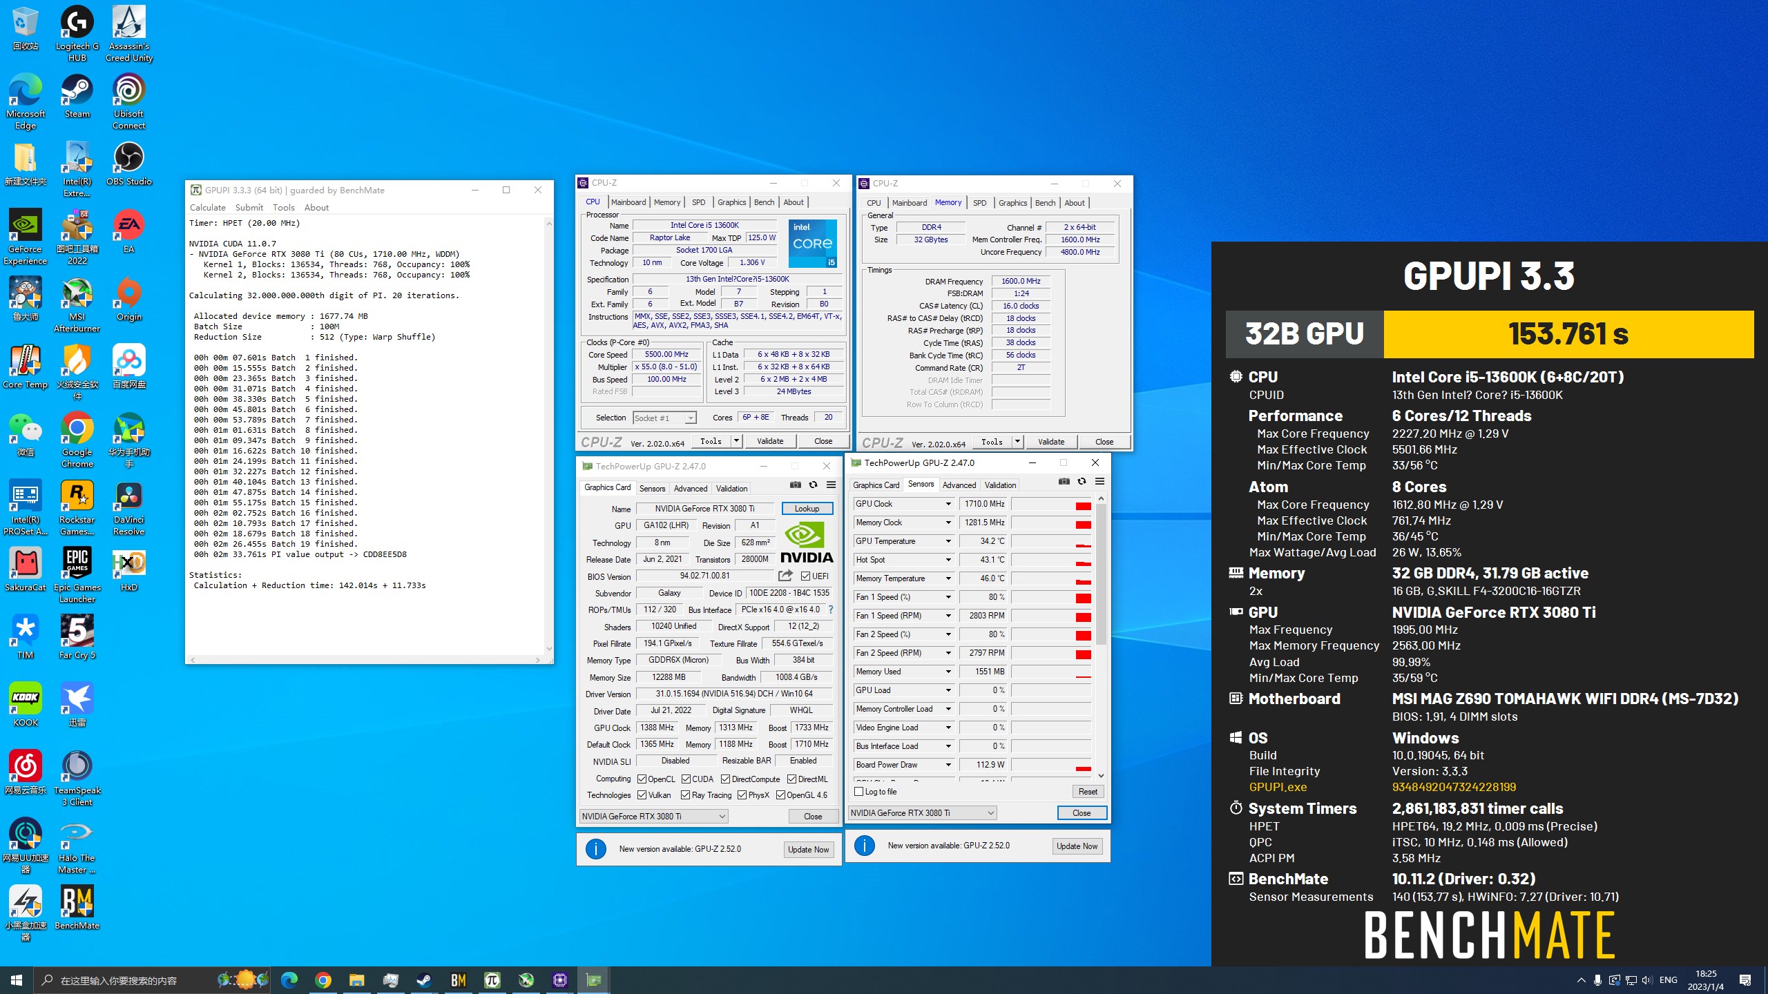Click Reset in GPU-Z Sensors window
The image size is (1768, 994).
pyautogui.click(x=1088, y=792)
